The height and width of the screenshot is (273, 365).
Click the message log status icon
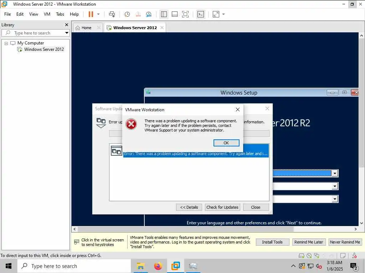pos(343,256)
